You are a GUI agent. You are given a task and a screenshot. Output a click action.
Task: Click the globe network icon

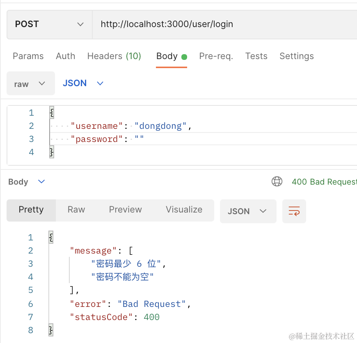point(277,181)
